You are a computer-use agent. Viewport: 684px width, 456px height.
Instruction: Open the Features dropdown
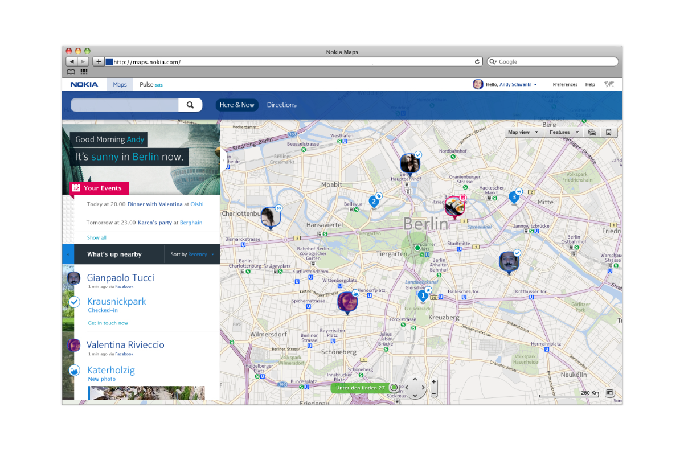point(563,132)
